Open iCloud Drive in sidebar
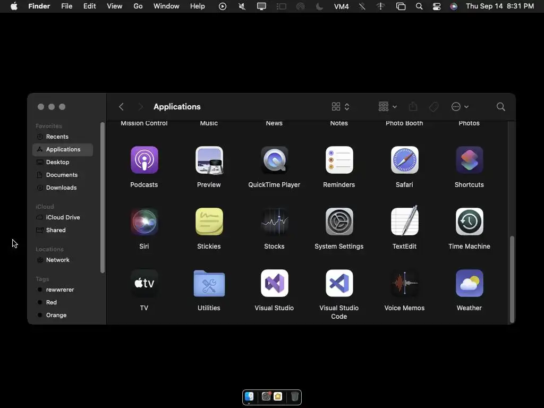The width and height of the screenshot is (544, 408). coord(63,217)
